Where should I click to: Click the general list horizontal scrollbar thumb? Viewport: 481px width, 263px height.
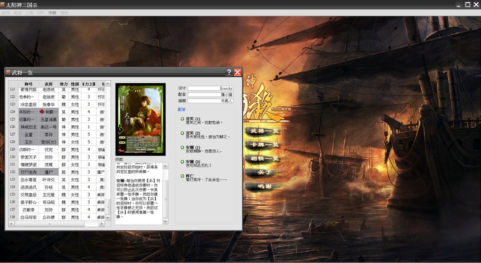[50, 224]
